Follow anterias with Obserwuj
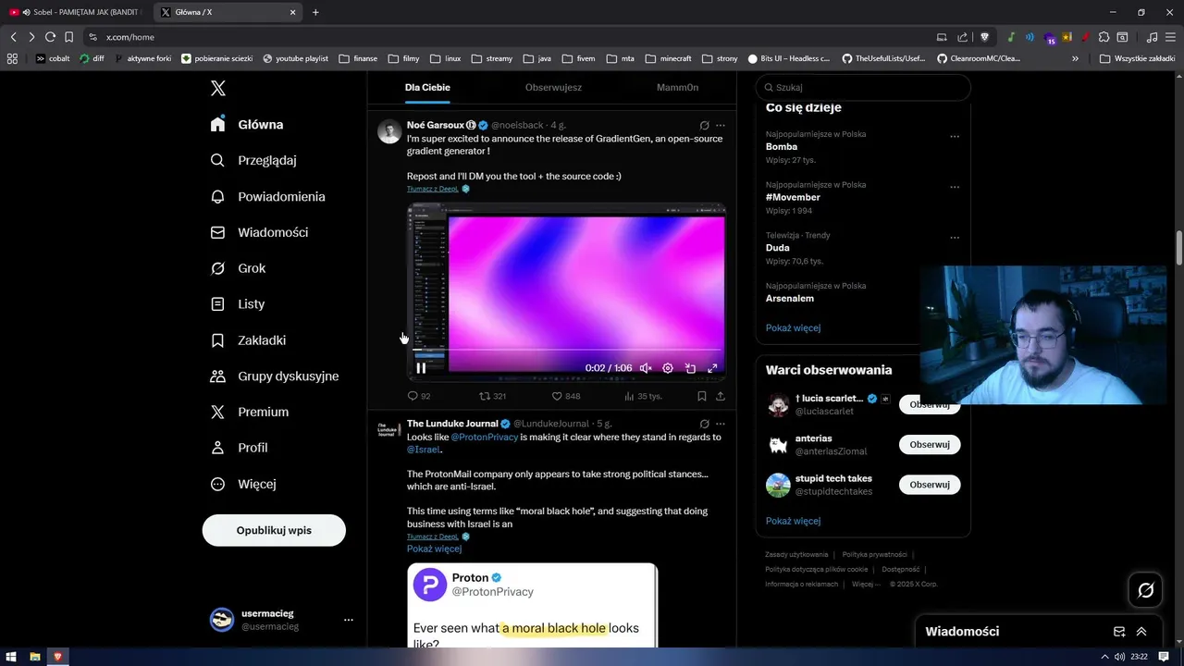This screenshot has height=666, width=1184. pyautogui.click(x=930, y=444)
